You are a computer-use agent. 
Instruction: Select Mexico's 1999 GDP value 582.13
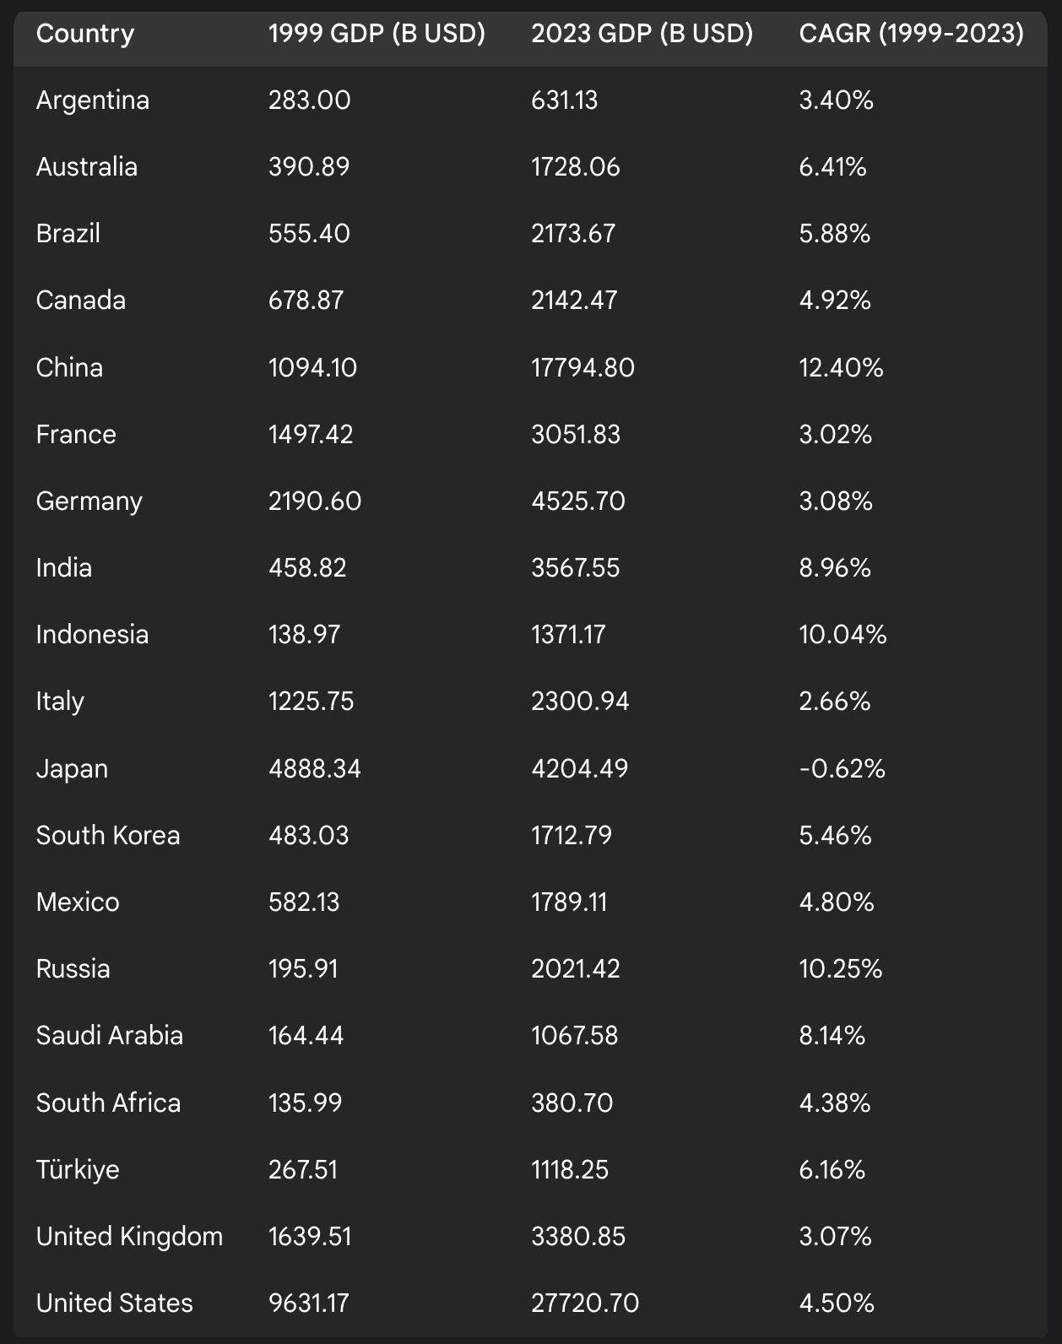[x=304, y=902]
